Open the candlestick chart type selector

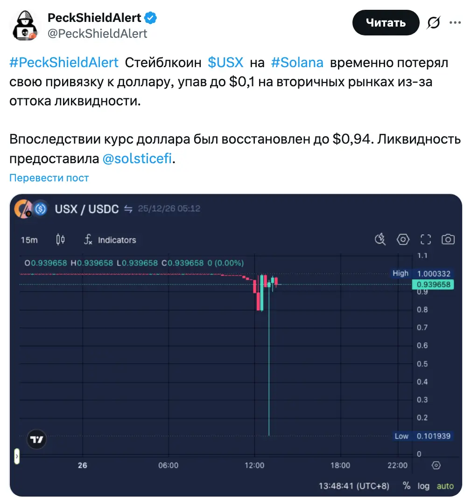[60, 240]
